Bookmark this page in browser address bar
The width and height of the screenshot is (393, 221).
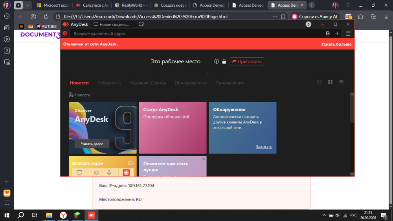tap(283, 17)
